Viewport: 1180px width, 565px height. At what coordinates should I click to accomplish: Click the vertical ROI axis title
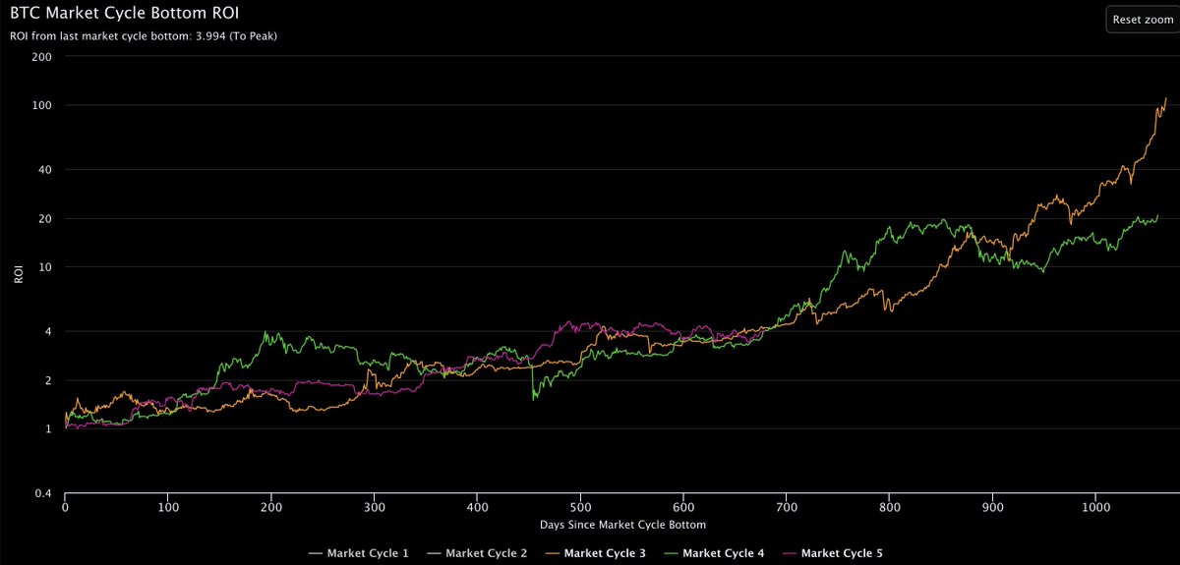18,274
